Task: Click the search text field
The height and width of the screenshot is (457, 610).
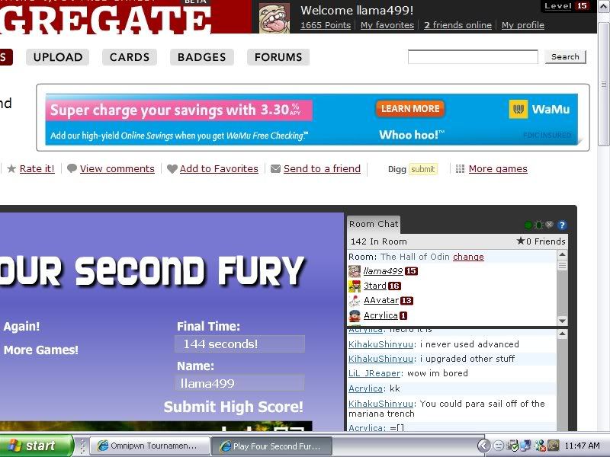Action: pyautogui.click(x=473, y=57)
